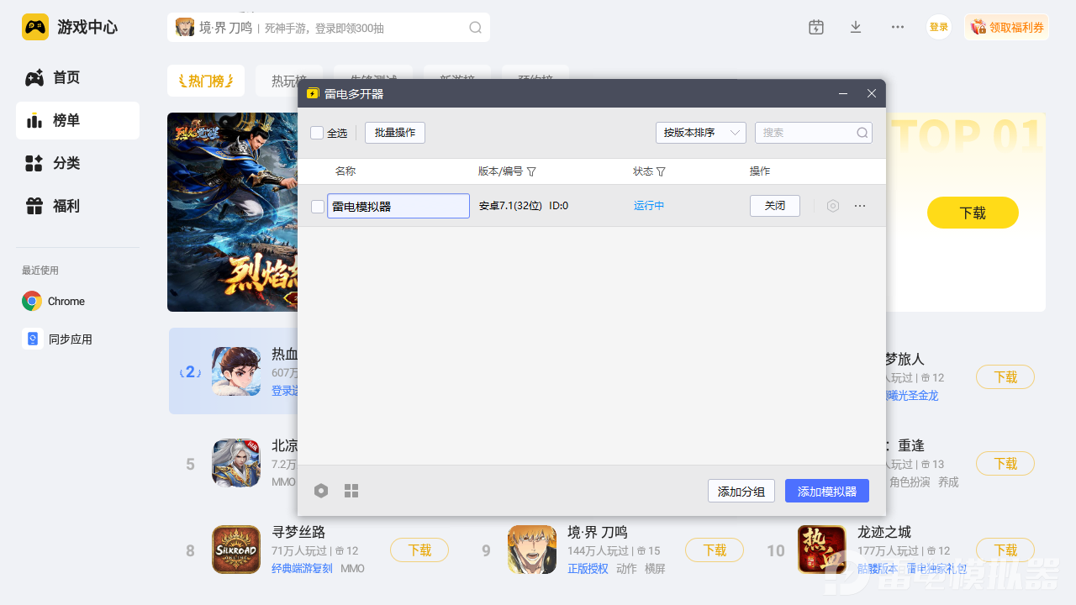Open the rank 2 game icon thumbnail
Image resolution: width=1076 pixels, height=605 pixels.
(x=236, y=371)
